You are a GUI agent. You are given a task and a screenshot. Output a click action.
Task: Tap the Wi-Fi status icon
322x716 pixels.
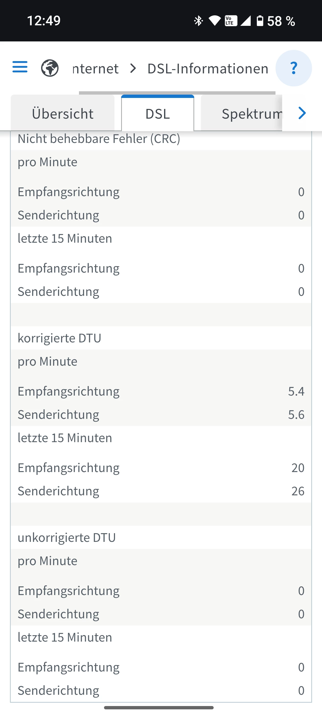pos(214,21)
